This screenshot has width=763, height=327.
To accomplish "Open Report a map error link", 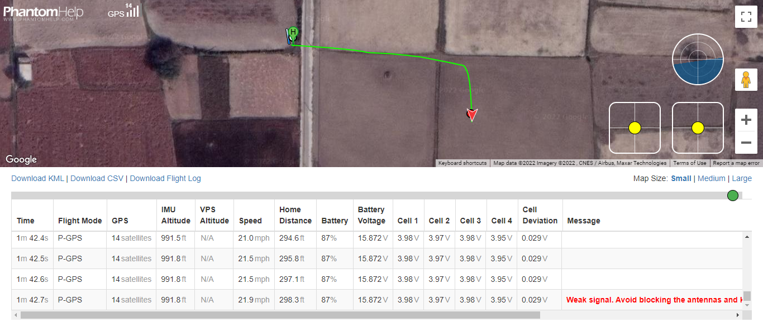I will (736, 163).
